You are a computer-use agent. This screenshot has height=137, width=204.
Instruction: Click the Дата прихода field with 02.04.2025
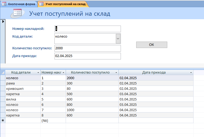click(x=88, y=56)
